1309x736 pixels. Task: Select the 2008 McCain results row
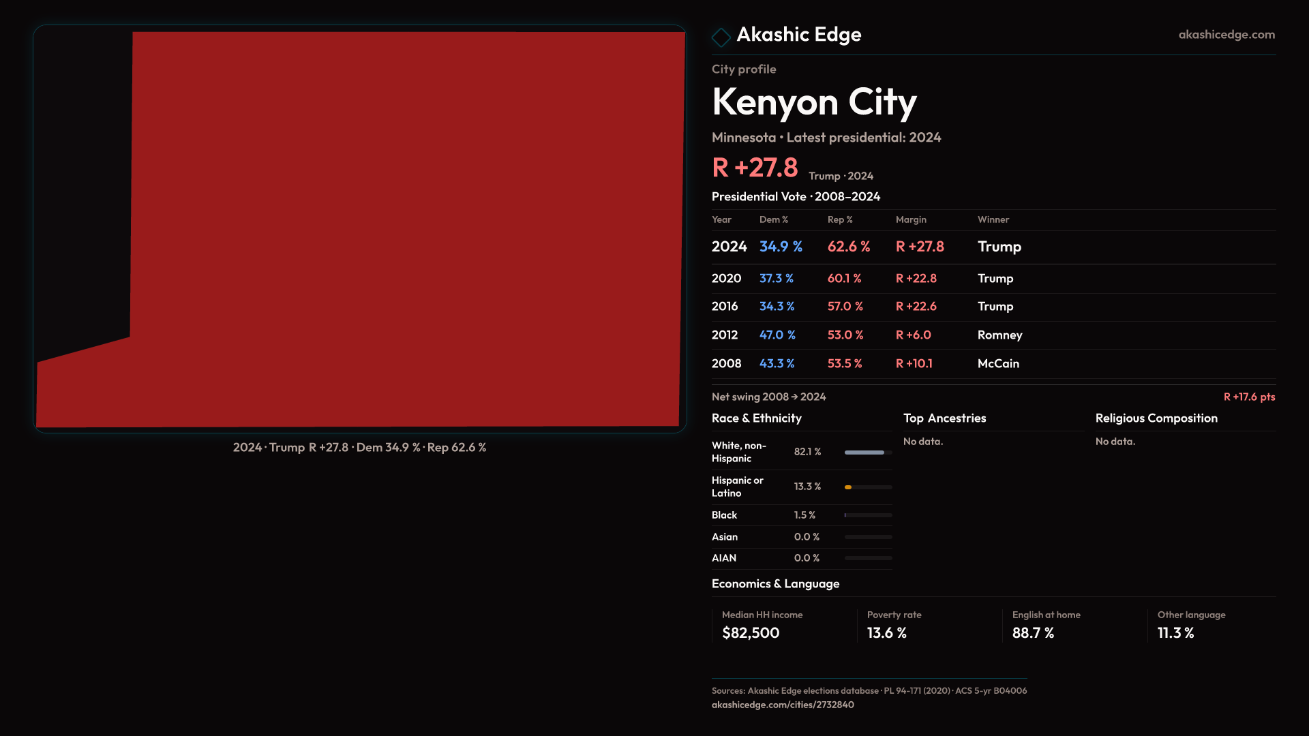864,364
